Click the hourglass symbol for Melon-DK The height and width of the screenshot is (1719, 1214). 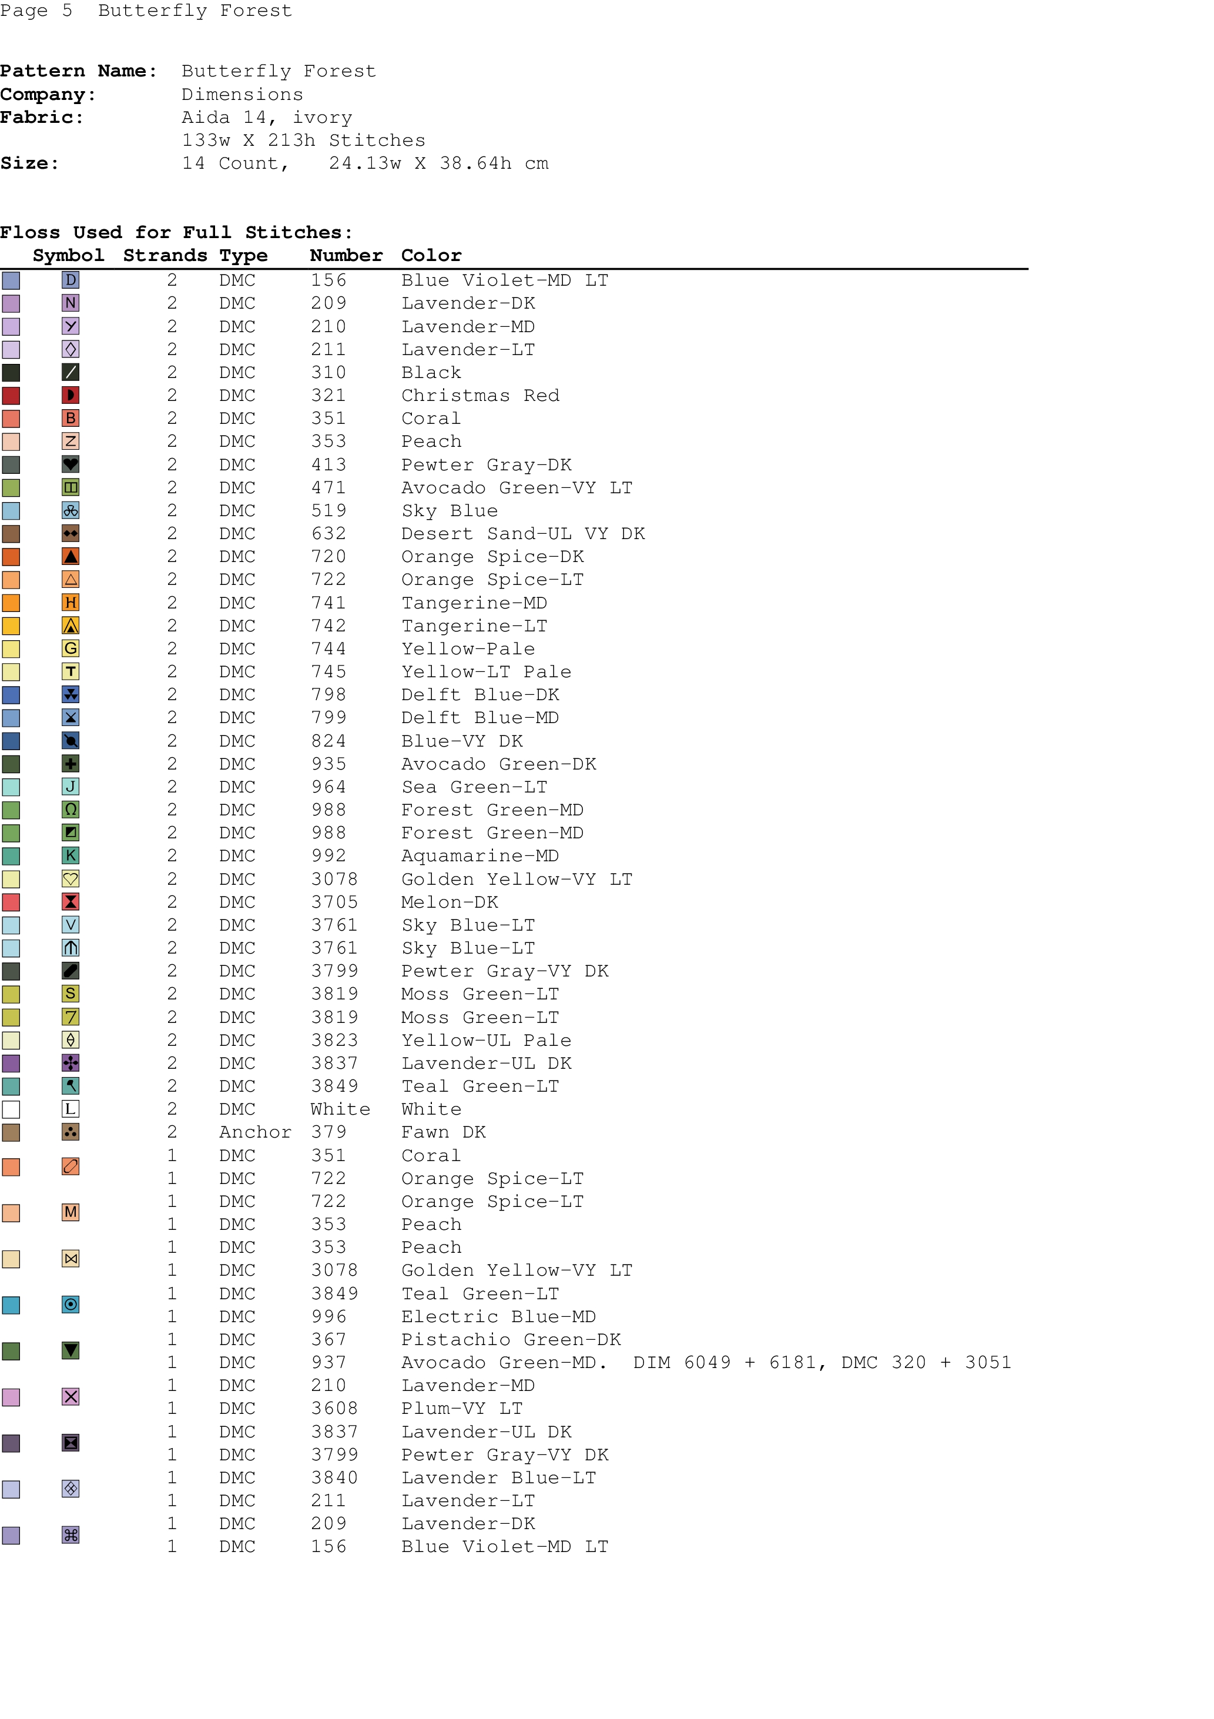point(71,901)
